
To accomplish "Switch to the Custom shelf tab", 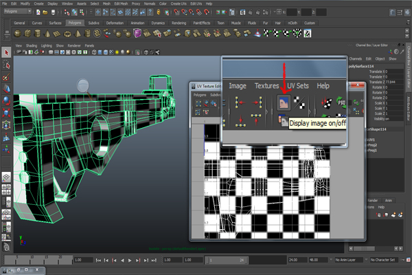I will pyautogui.click(x=310, y=23).
